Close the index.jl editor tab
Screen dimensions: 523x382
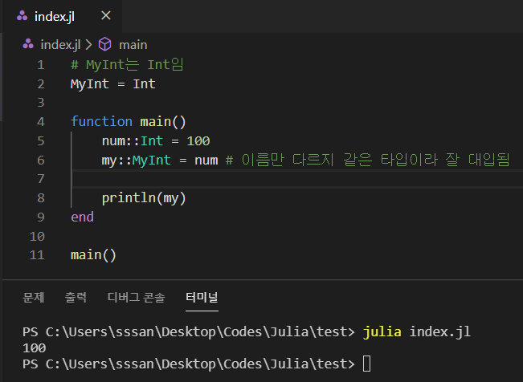(105, 16)
